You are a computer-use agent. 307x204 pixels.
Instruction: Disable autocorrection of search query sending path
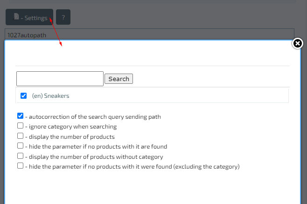[x=20, y=116]
